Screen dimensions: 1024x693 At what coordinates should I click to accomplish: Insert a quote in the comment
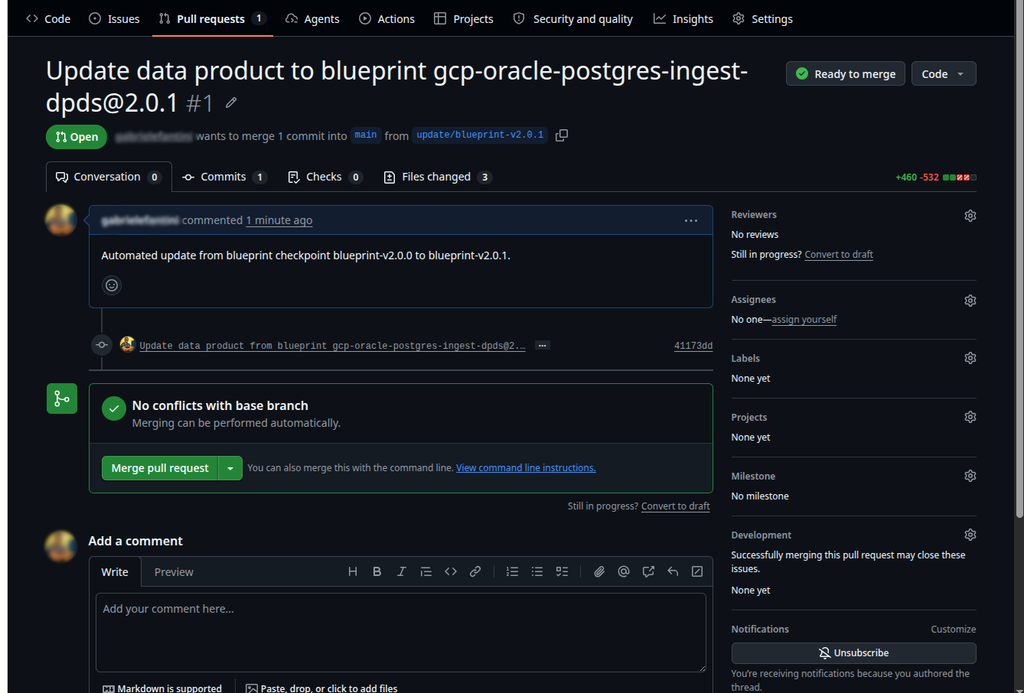(x=426, y=571)
